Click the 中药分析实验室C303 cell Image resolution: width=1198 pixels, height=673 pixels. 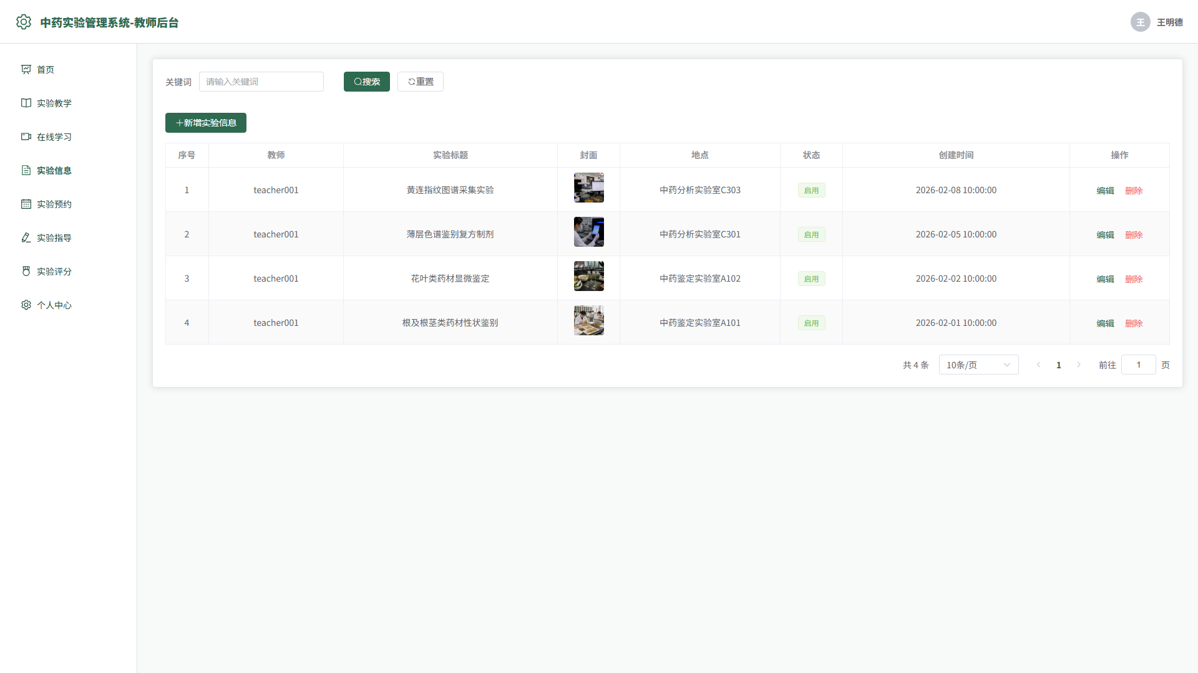tap(700, 190)
